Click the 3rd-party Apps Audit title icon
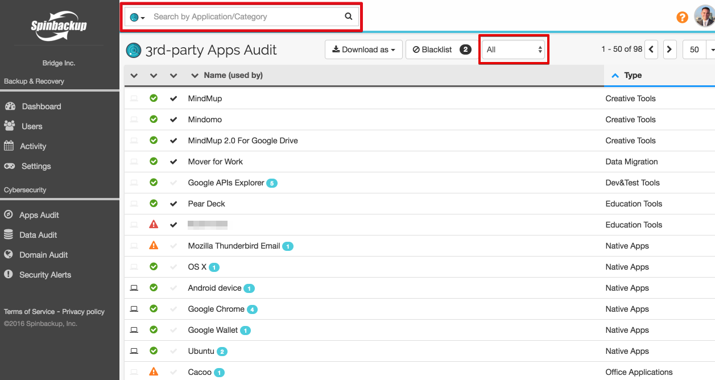Image resolution: width=715 pixels, height=380 pixels. pyautogui.click(x=134, y=50)
